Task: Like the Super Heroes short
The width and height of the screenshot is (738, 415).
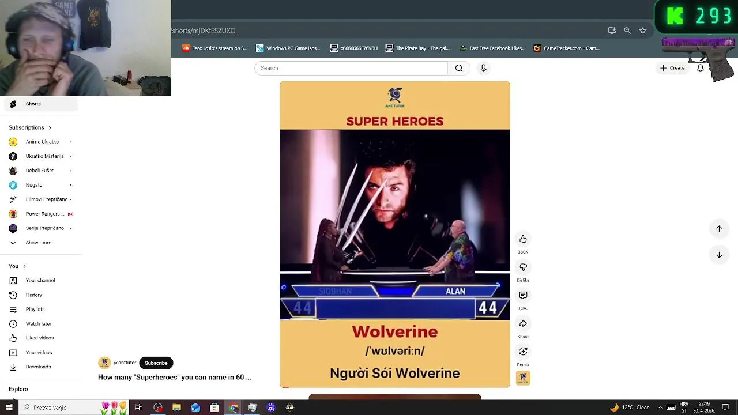Action: pyautogui.click(x=523, y=239)
